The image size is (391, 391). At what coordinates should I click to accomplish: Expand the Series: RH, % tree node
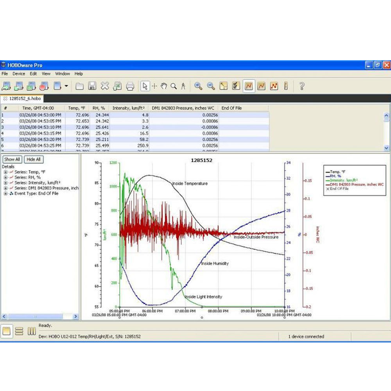click(x=5, y=177)
